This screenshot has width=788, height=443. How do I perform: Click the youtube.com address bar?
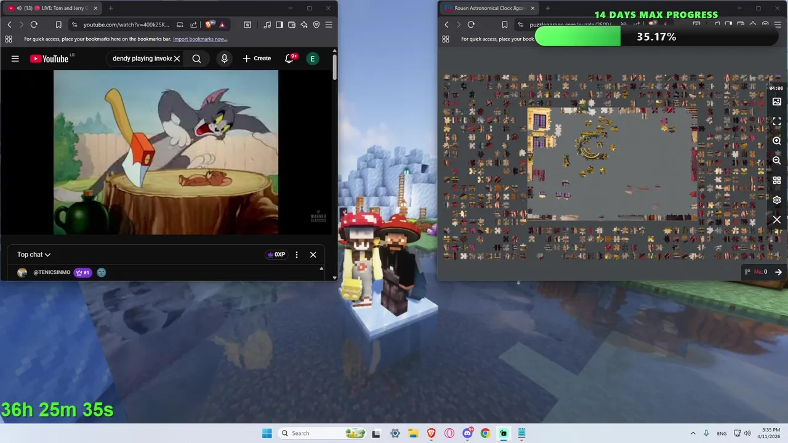tap(126, 25)
